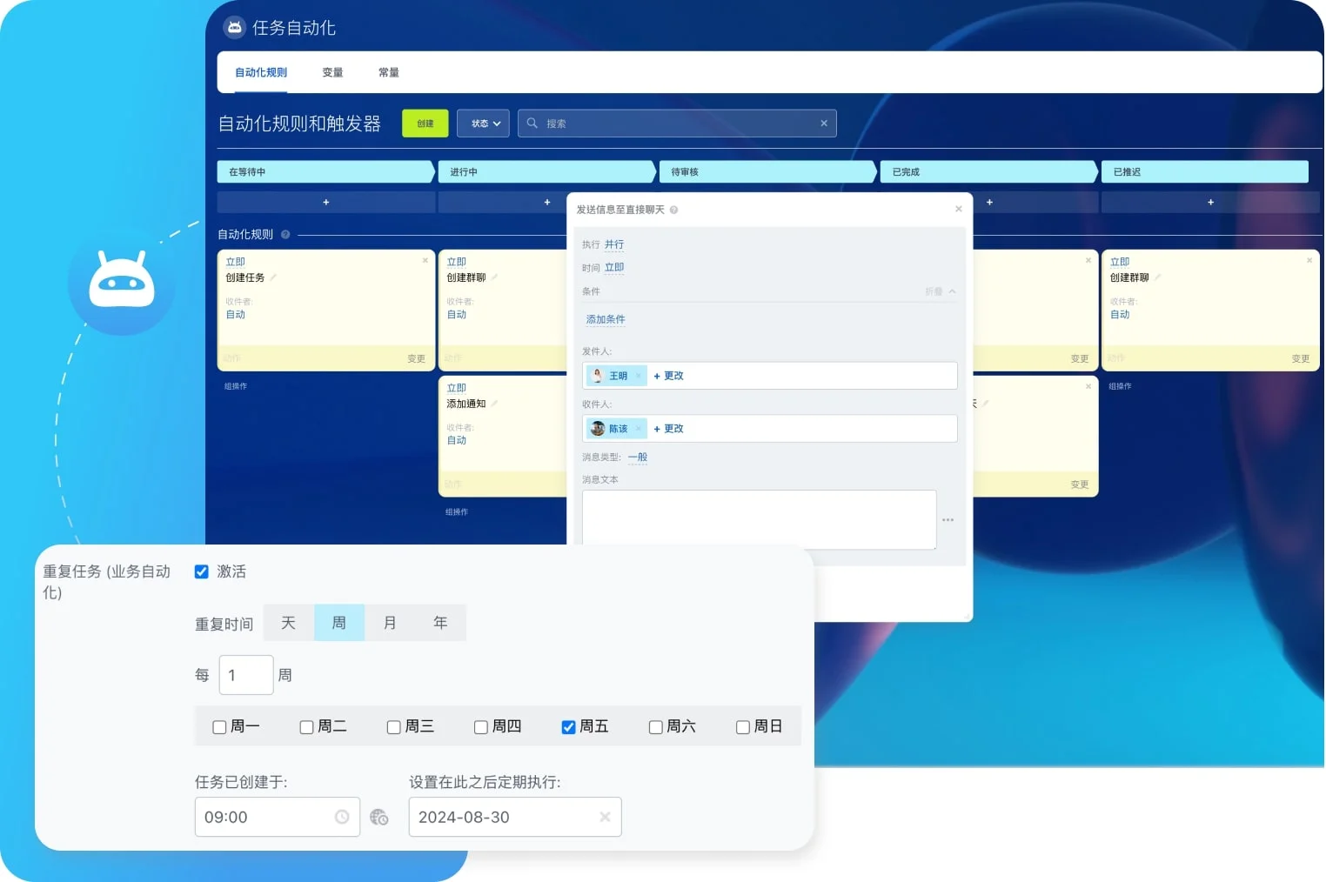Switch to the 变量 tab
This screenshot has height=882, width=1326.
coord(331,72)
